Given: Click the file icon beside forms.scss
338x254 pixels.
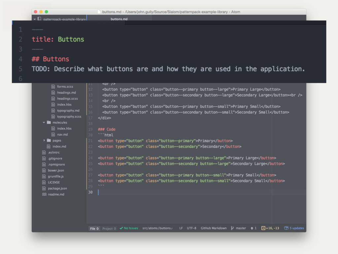Looking at the screenshot, I should (53, 87).
